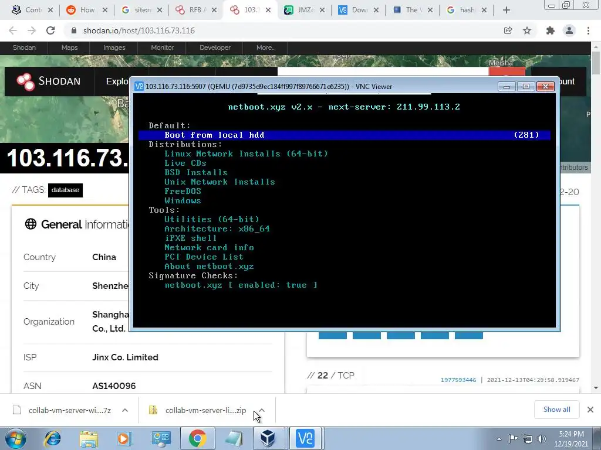This screenshot has width=601, height=450.
Task: Expand options for collab-vm-server-li zip download
Action: tap(262, 410)
